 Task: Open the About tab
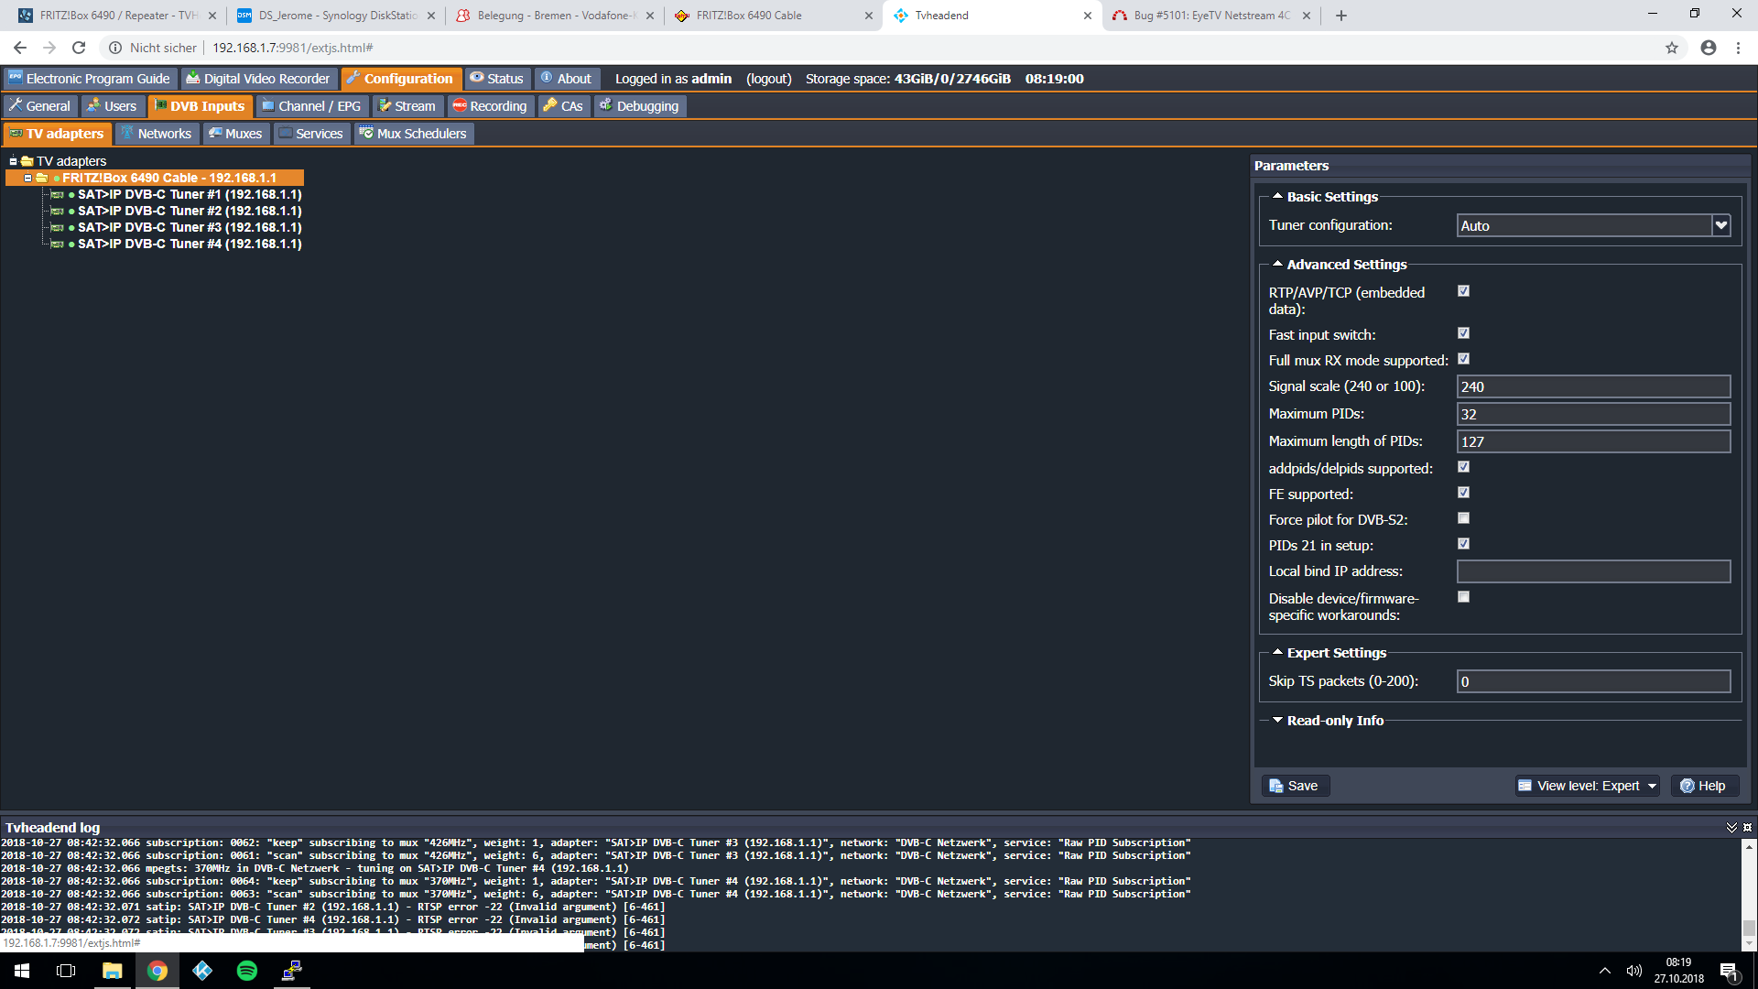point(566,79)
